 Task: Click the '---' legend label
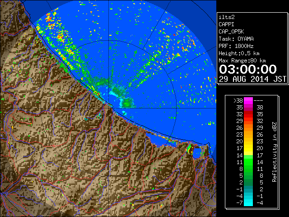tap(258, 101)
